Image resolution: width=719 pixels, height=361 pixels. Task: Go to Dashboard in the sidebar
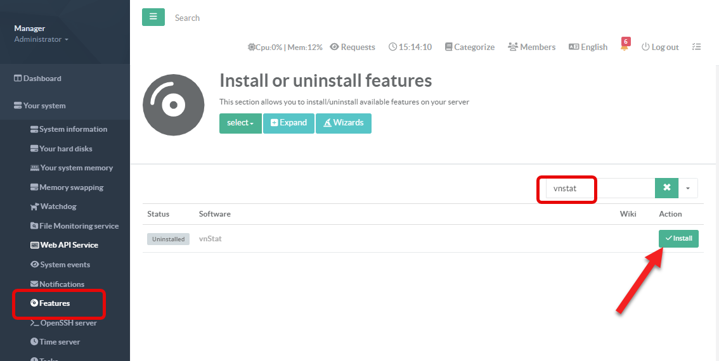click(42, 79)
